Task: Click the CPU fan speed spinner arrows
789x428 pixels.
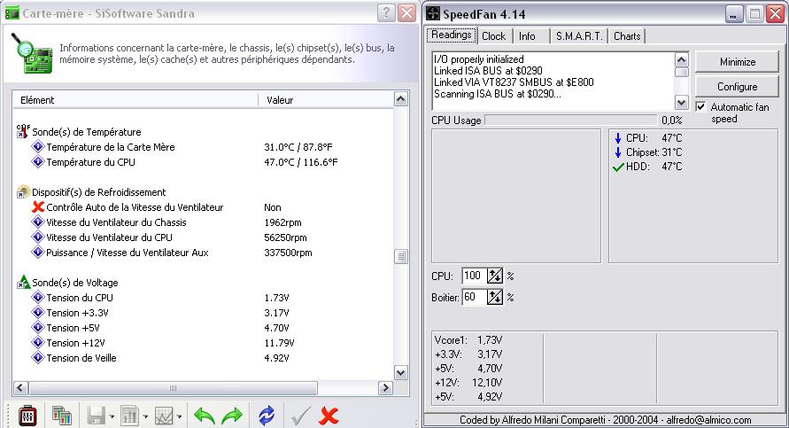Action: point(495,276)
